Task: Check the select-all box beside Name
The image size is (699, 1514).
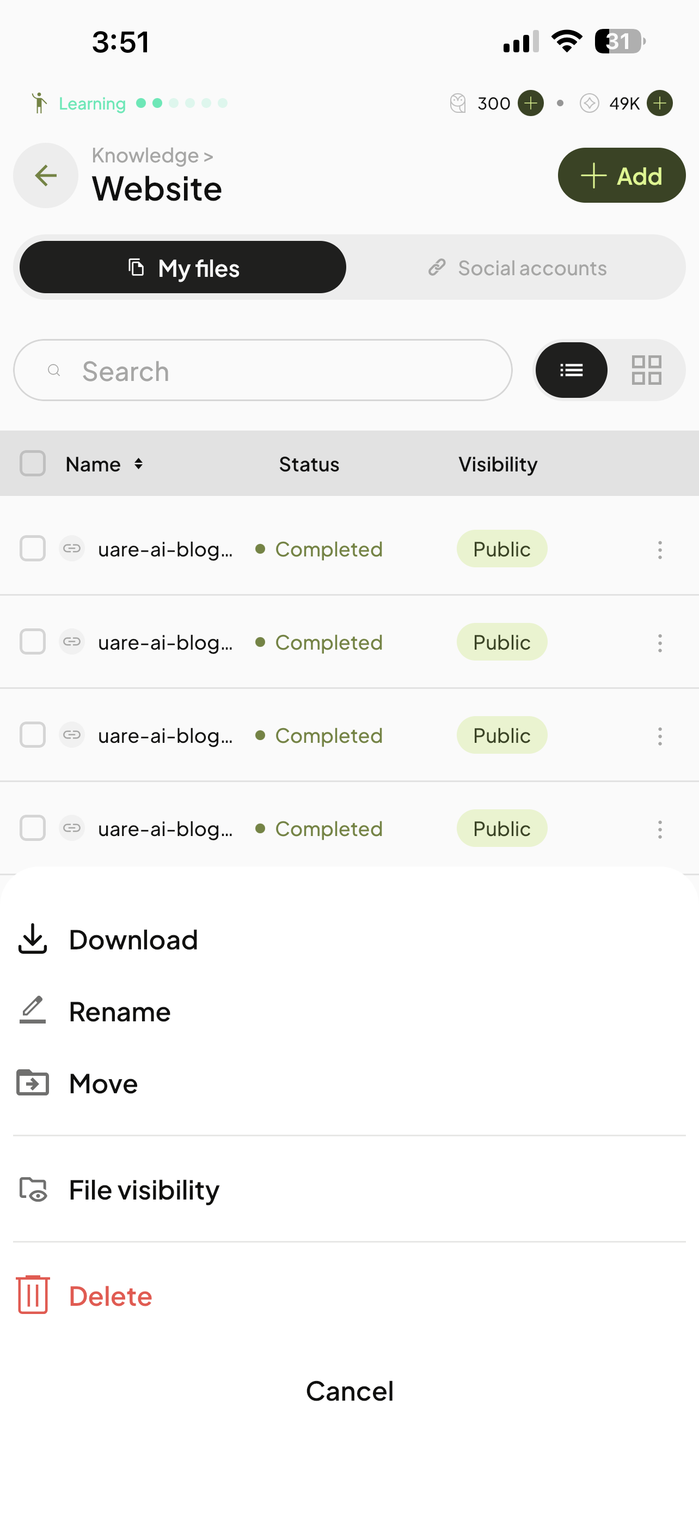Action: (33, 464)
